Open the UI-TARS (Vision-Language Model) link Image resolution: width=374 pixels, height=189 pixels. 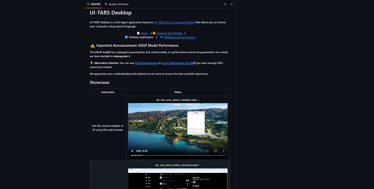pyautogui.click(x=174, y=22)
